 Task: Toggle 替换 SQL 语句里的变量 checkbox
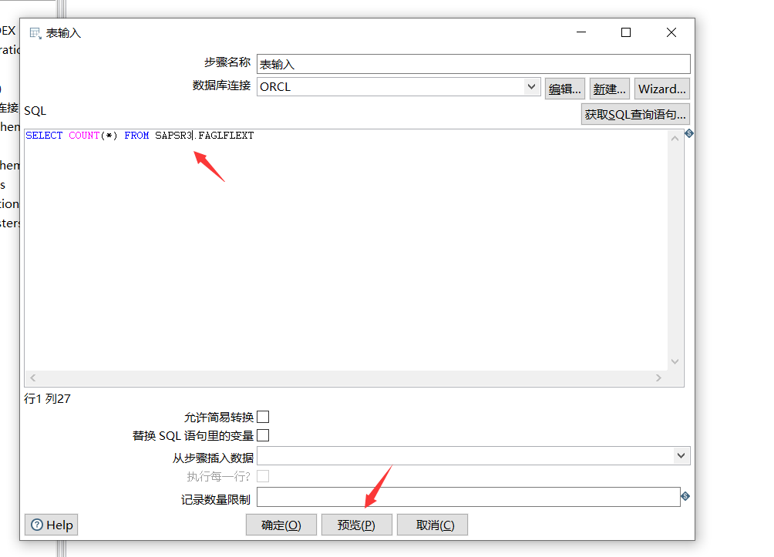(x=263, y=435)
